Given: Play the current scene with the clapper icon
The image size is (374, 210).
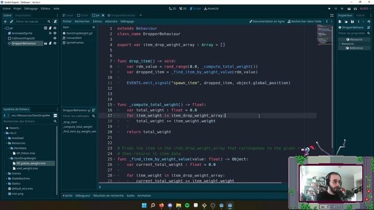Looking at the screenshot, I should 349,9.
